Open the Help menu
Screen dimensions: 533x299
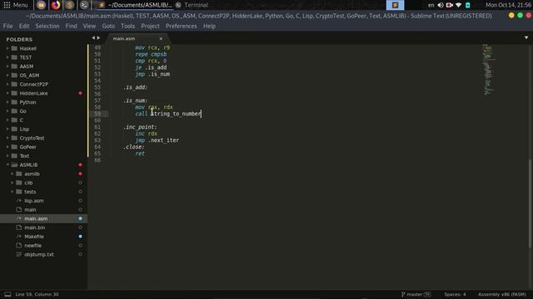coord(209,26)
